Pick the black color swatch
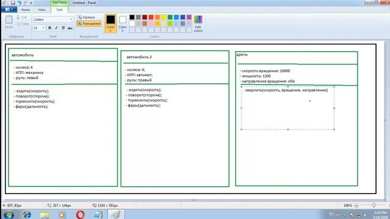Viewport: 390px width, 219px height. [132, 17]
